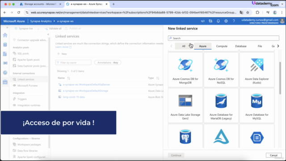Open browser extensions puzzle icon

[x=257, y=13]
